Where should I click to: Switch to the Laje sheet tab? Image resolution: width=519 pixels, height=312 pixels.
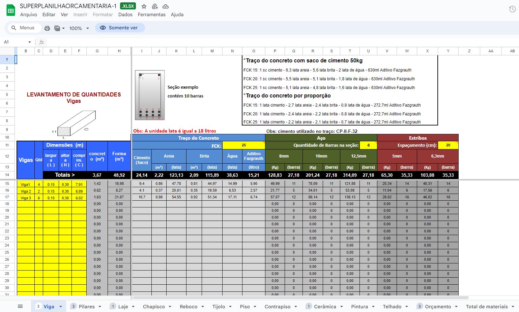coord(123,307)
